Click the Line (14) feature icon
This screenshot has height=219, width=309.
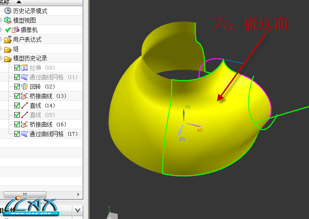click(x=25, y=105)
